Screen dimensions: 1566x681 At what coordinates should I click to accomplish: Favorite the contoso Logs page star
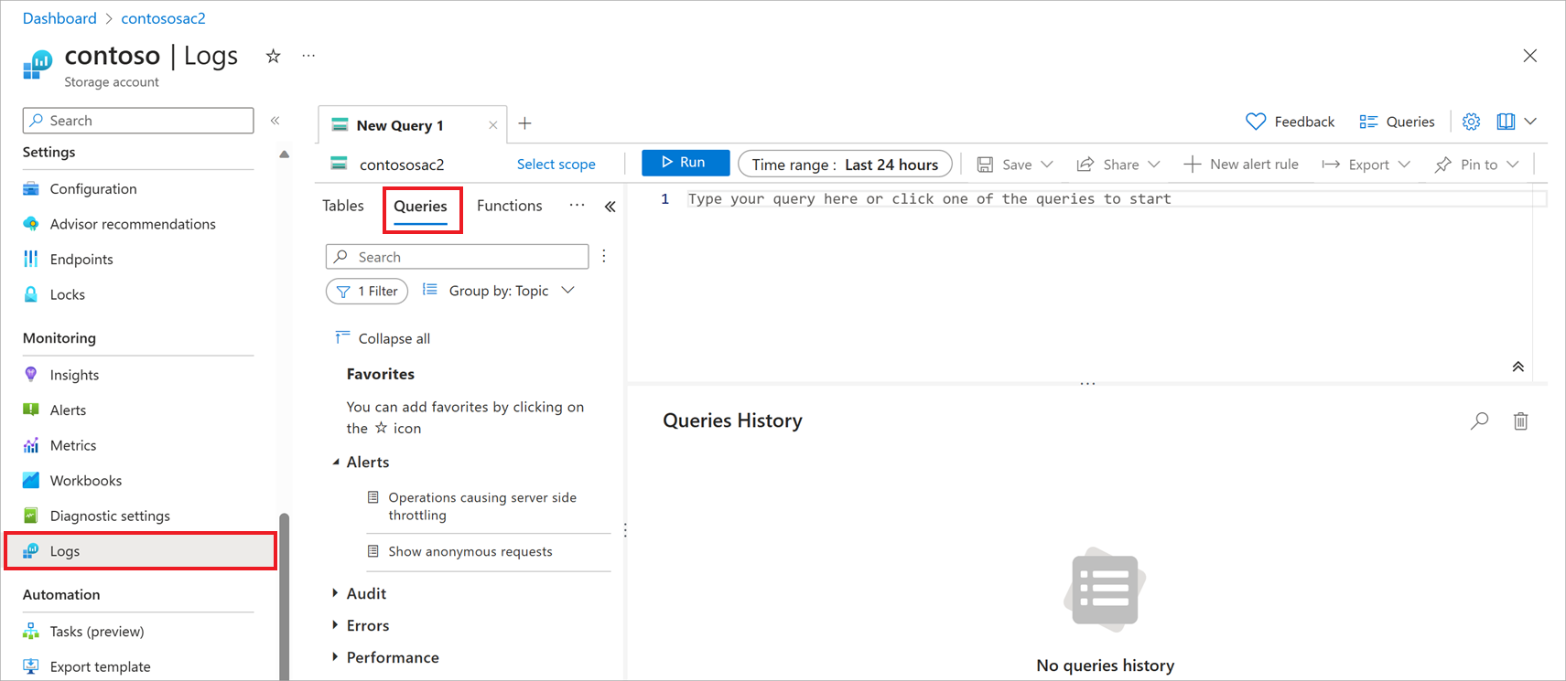273,56
